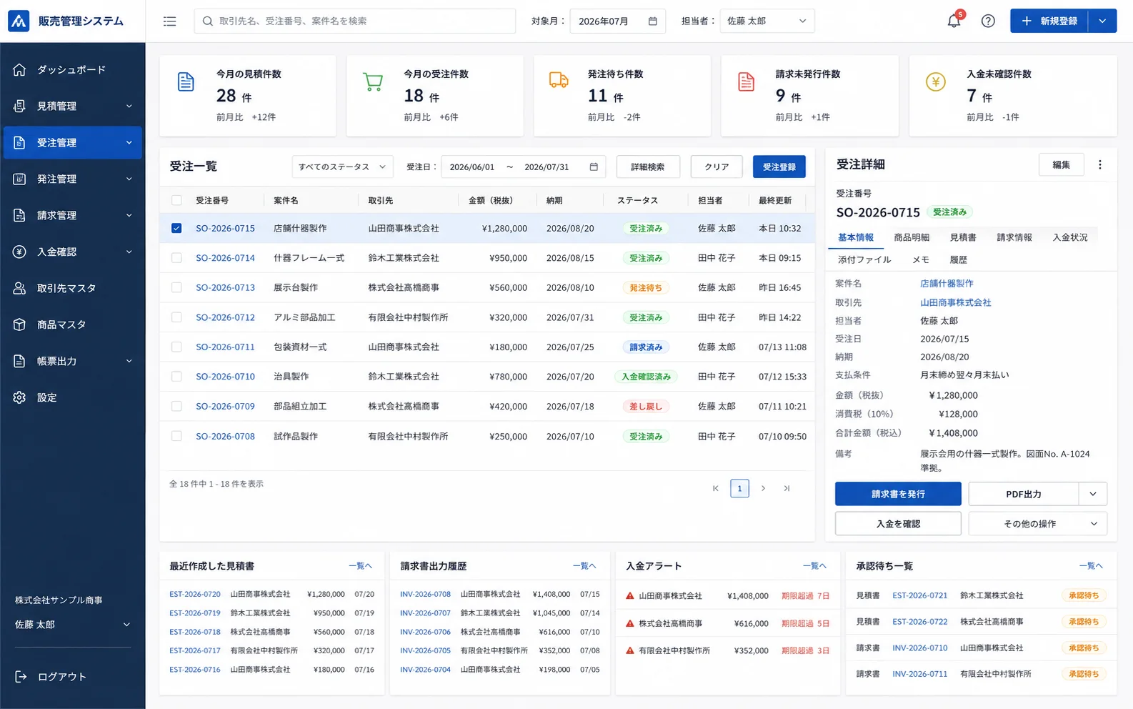Jump to last page in pagination
Viewport: 1133px width, 709px height.
787,488
